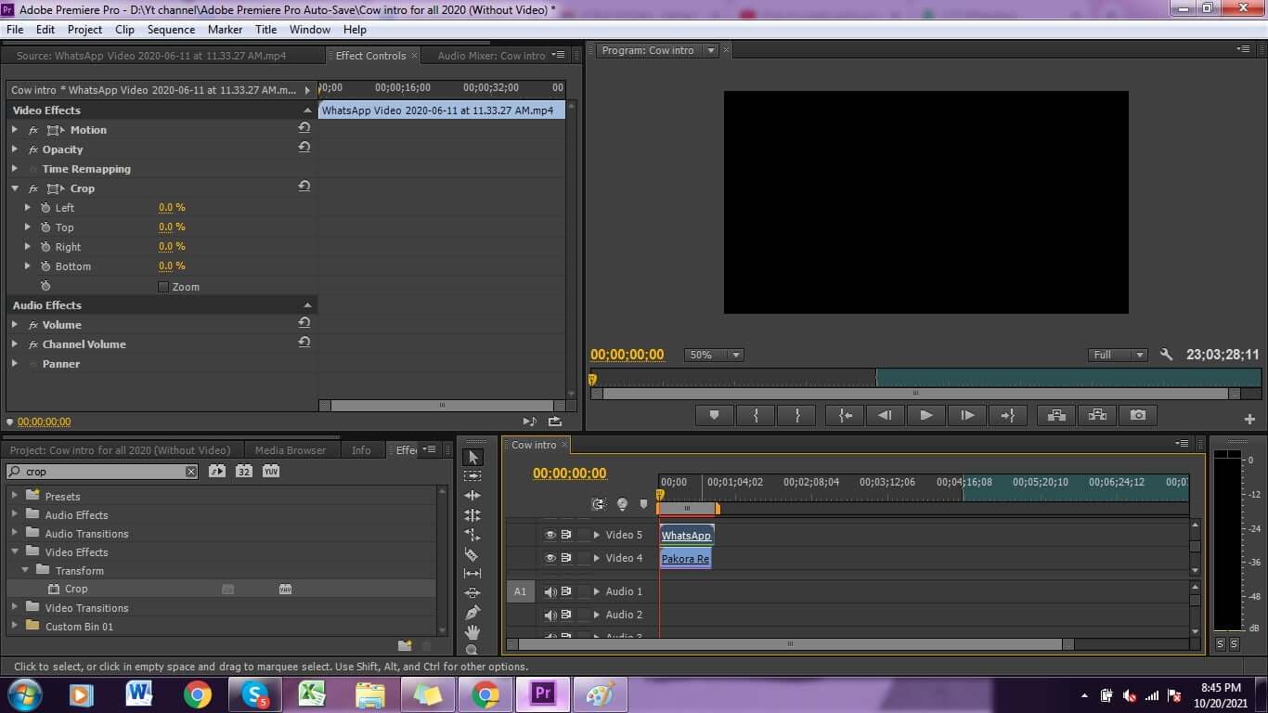The width and height of the screenshot is (1268, 713).
Task: Select the Hand tool
Action: pos(472,632)
